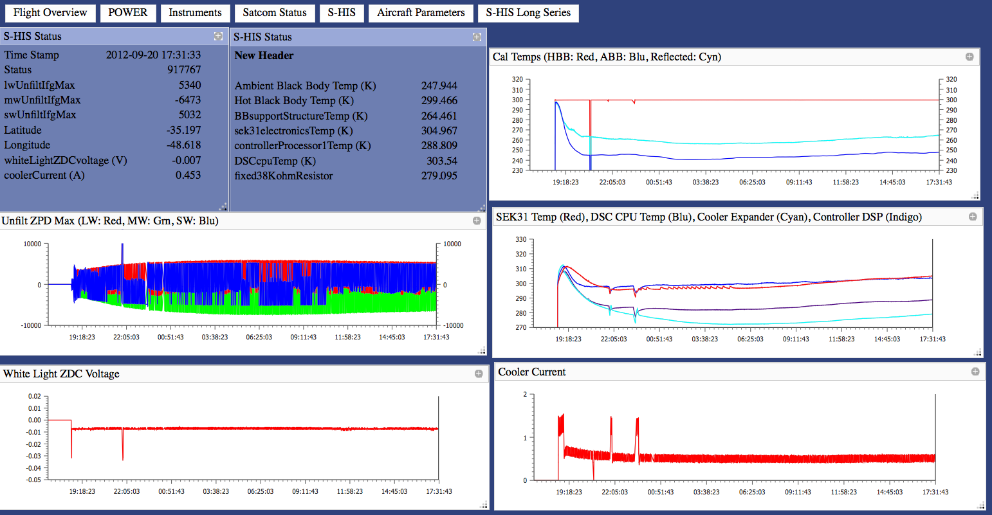The height and width of the screenshot is (515, 992).
Task: Switch to the POWER tab
Action: tap(128, 13)
